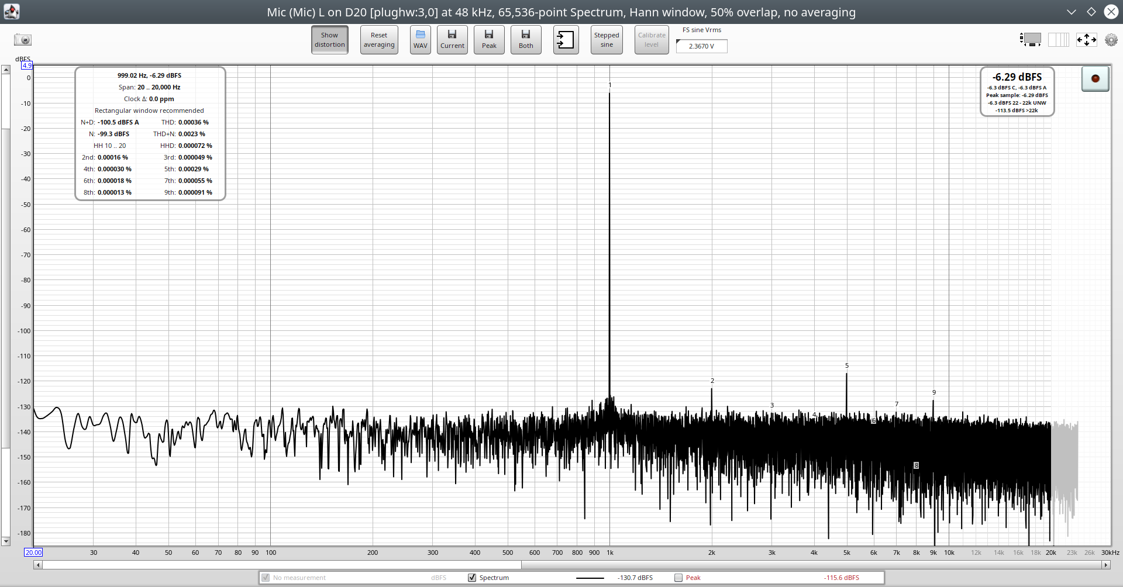Click the THD 0.00036 % value
The image size is (1123, 587).
pyautogui.click(x=194, y=122)
